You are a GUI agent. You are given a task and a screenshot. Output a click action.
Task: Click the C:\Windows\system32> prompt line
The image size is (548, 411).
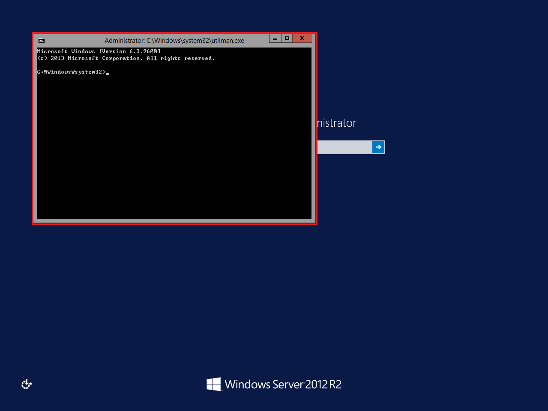point(71,72)
